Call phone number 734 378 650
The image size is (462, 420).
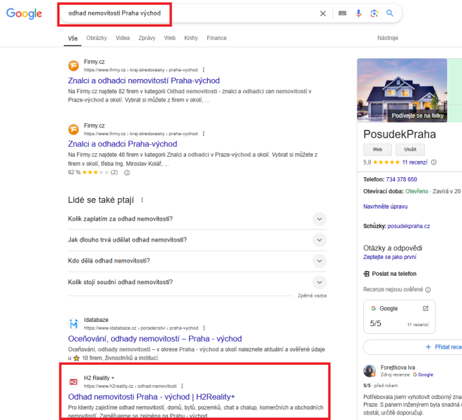point(401,179)
